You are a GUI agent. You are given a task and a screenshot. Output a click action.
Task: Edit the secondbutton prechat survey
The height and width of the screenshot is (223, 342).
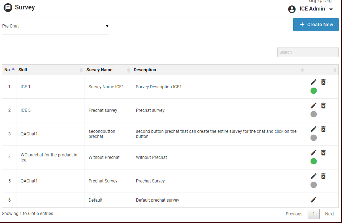[313, 129]
